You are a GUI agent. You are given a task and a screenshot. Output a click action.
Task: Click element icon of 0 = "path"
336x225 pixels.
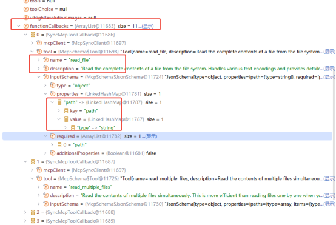click(59, 144)
